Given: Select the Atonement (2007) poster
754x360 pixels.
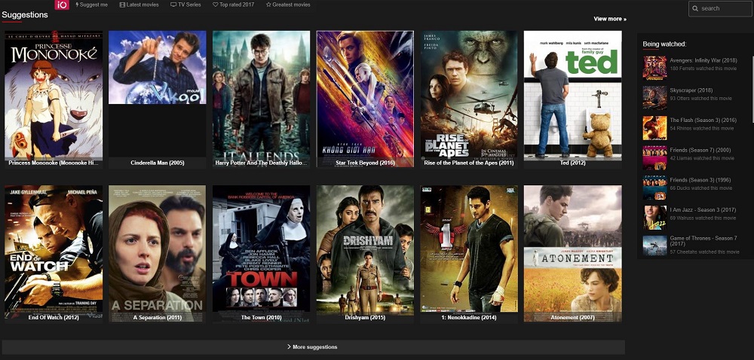Looking at the screenshot, I should 572,249.
